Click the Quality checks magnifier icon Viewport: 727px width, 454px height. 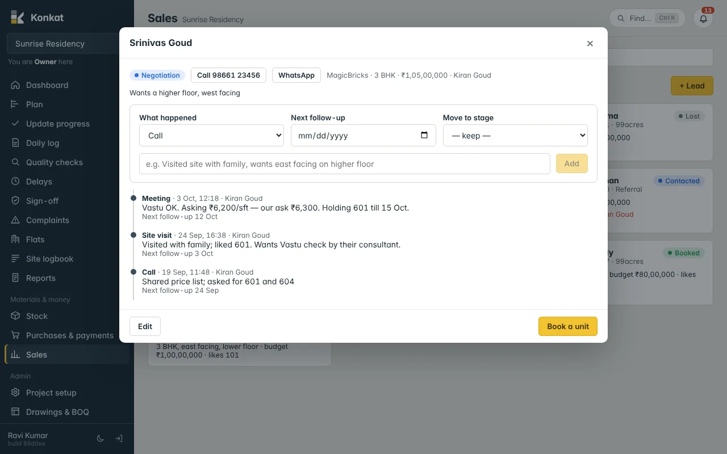tap(15, 162)
